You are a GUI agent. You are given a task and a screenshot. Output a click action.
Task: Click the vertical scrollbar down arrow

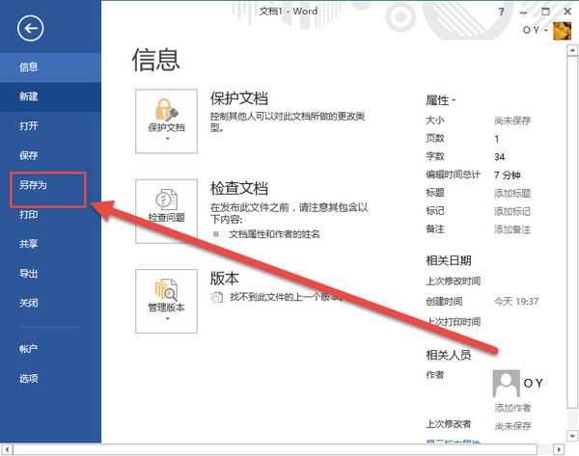[x=572, y=436]
